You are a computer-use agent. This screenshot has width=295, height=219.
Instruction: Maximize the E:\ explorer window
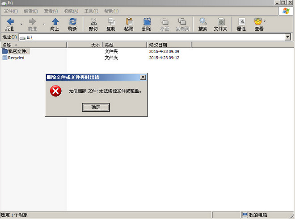click(x=283, y=2)
